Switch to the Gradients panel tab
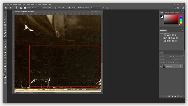Image resolution: width=188 pixels, height=106 pixels. point(172,12)
